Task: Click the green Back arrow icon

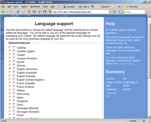Action: coord(3,12)
